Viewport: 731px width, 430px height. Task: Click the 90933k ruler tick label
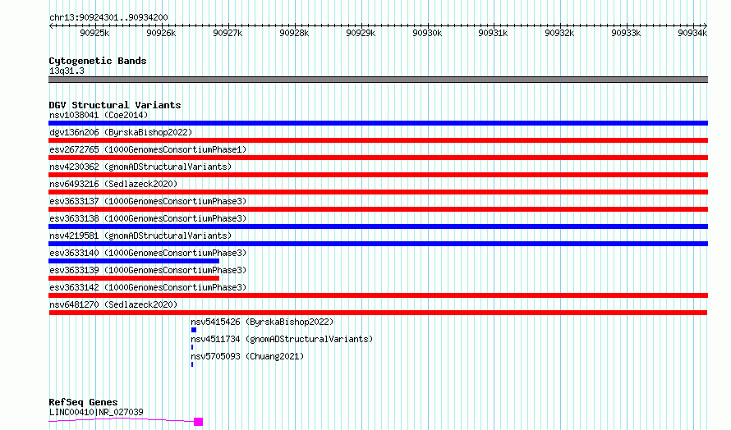(x=626, y=33)
